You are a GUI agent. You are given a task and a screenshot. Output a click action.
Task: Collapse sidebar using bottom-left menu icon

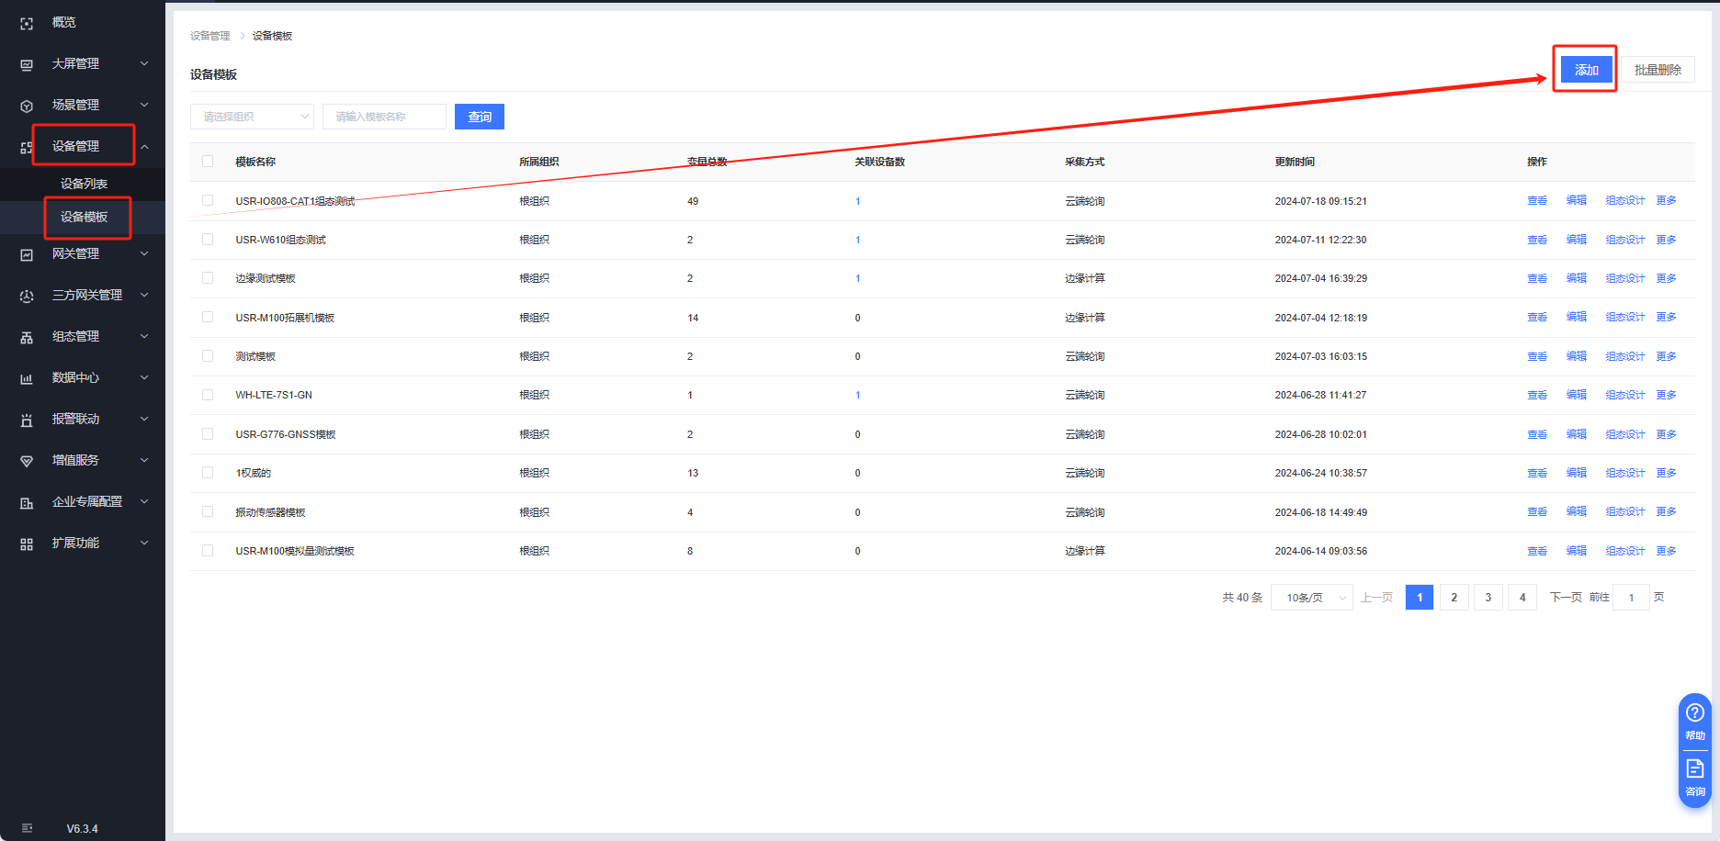[27, 828]
